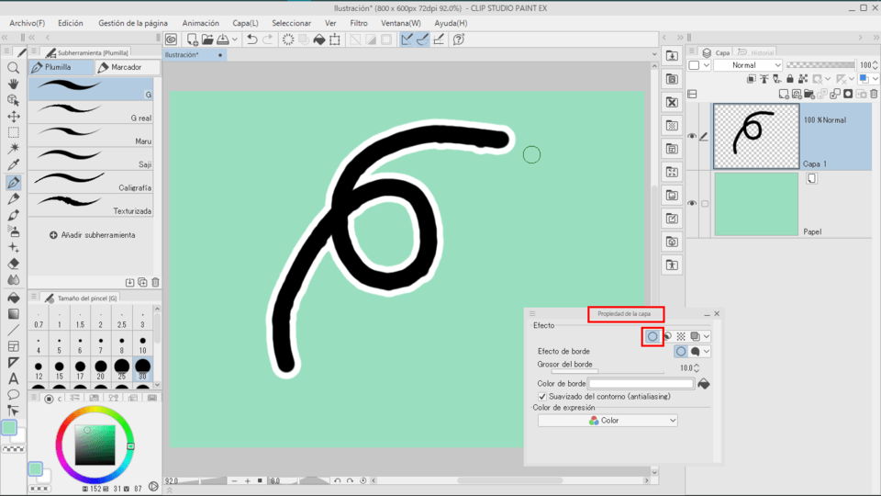Select the Eyedropper tool
Image resolution: width=881 pixels, height=496 pixels.
14,164
